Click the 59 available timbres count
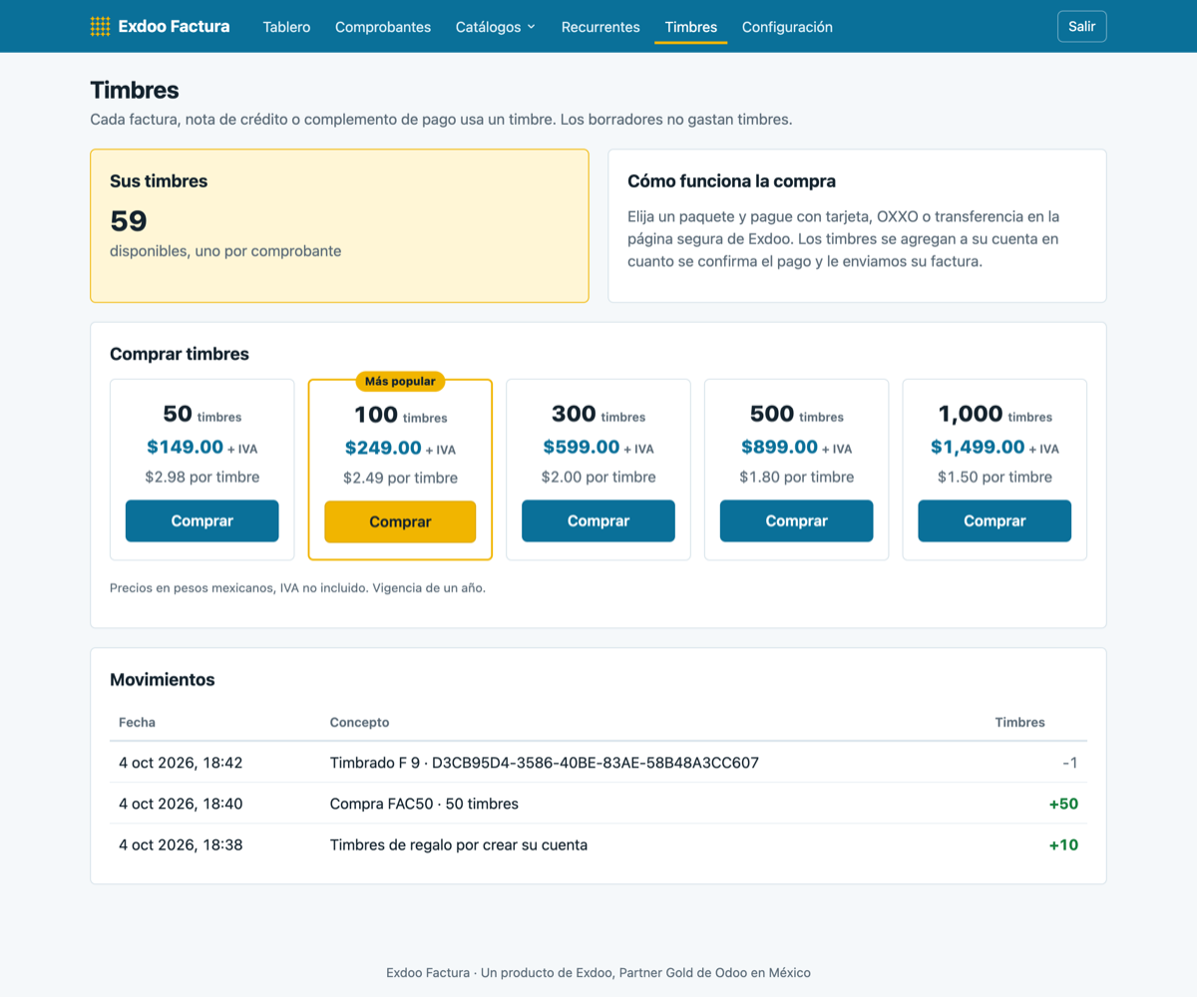 click(129, 220)
